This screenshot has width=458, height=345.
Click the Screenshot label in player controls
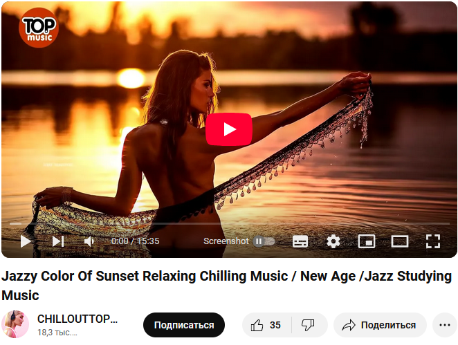[226, 241]
